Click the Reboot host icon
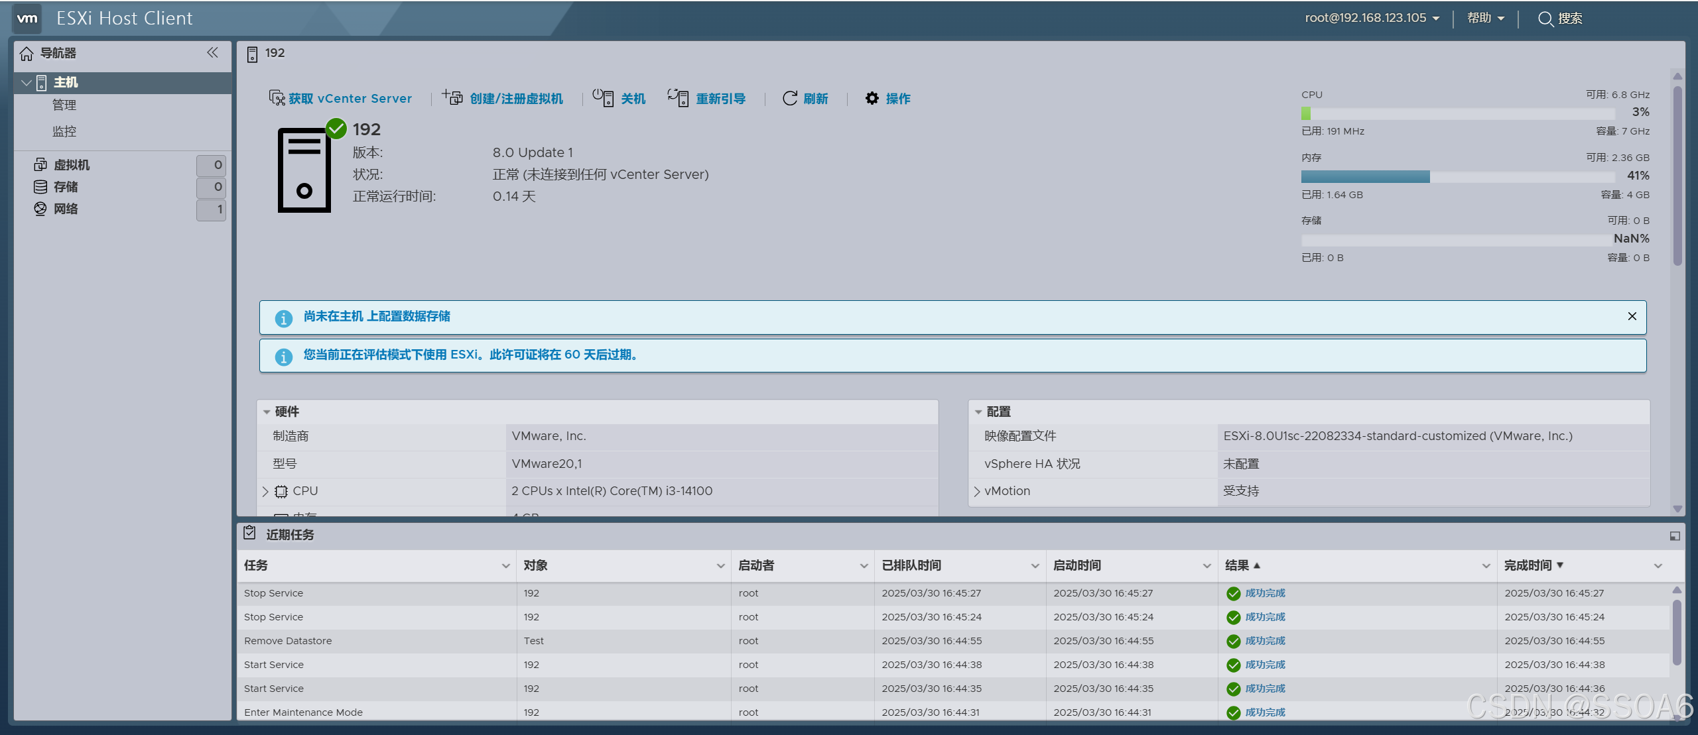The image size is (1698, 735). pos(678,98)
